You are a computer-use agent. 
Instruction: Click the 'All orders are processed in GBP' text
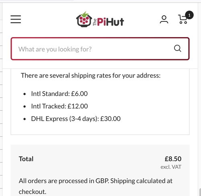(x=64, y=181)
